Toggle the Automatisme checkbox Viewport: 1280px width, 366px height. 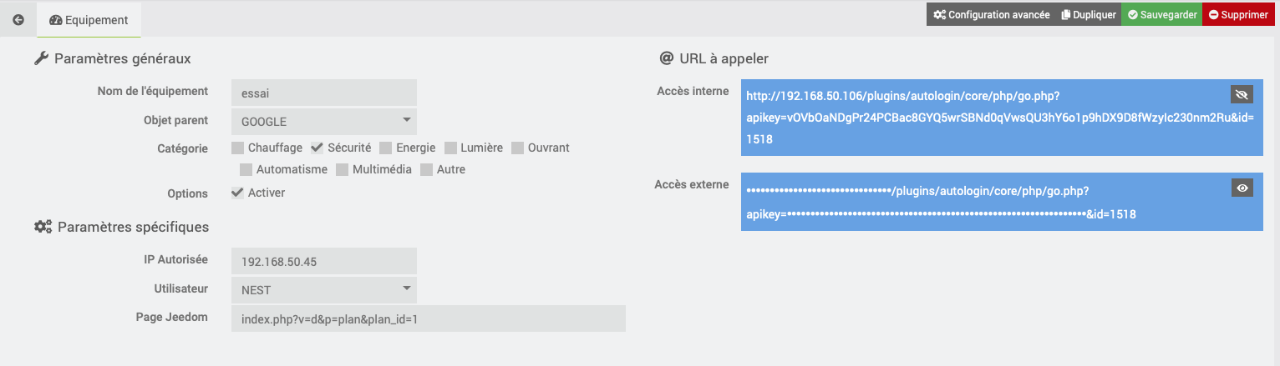coord(246,170)
